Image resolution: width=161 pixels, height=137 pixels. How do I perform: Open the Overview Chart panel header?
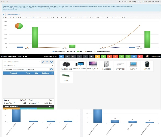coord(13,15)
